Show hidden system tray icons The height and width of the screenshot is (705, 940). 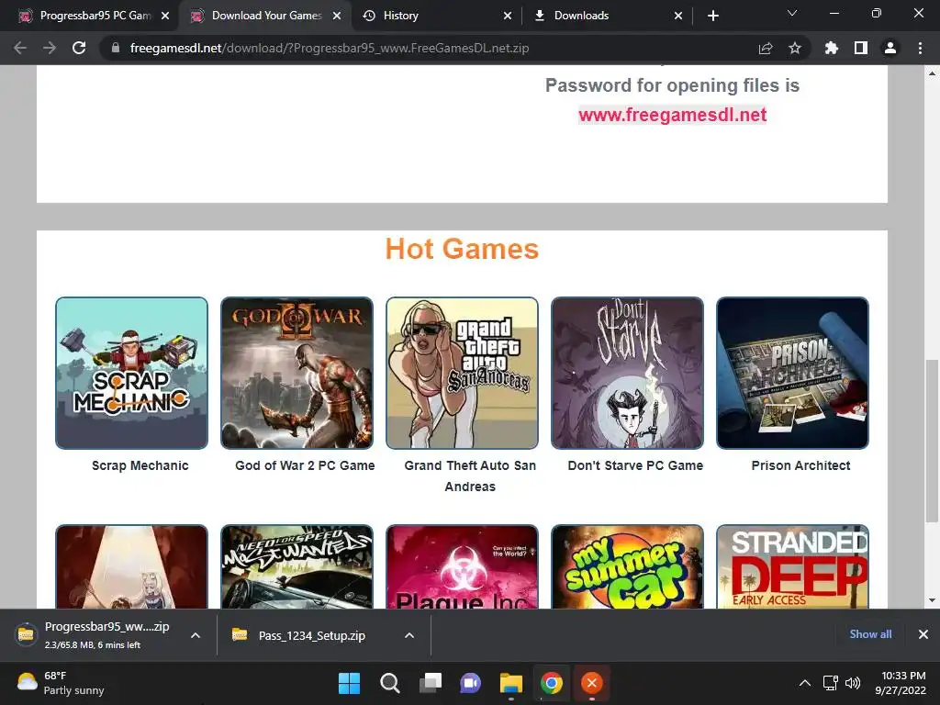pyautogui.click(x=805, y=683)
